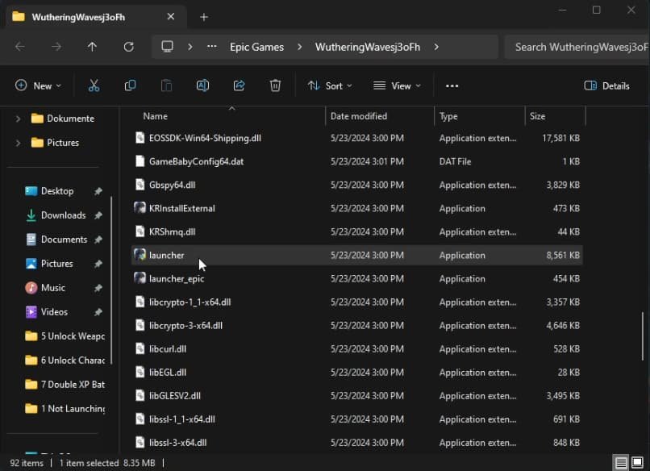Image resolution: width=650 pixels, height=471 pixels.
Task: Refresh the current folder view
Action: point(128,47)
